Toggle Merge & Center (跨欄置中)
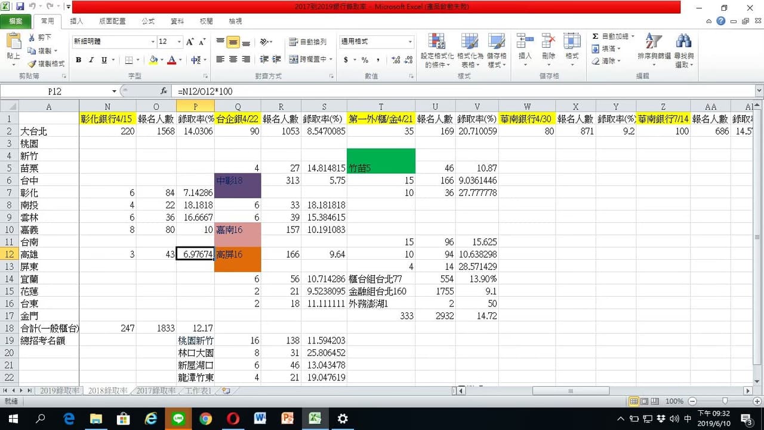This screenshot has width=764, height=430. tap(308, 60)
